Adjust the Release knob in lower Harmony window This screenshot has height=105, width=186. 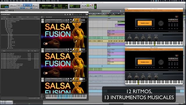pyautogui.click(x=156, y=77)
